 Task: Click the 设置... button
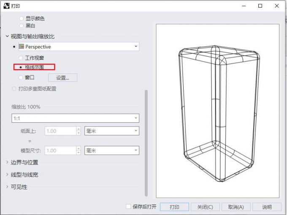point(62,78)
